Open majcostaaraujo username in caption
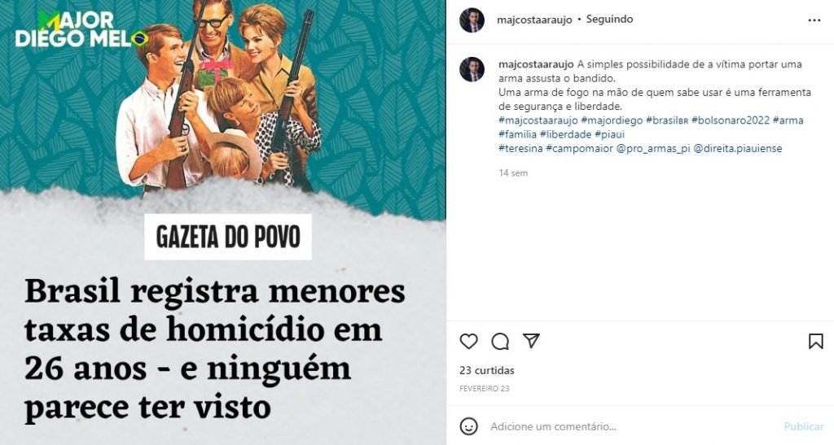The image size is (834, 445). click(536, 64)
